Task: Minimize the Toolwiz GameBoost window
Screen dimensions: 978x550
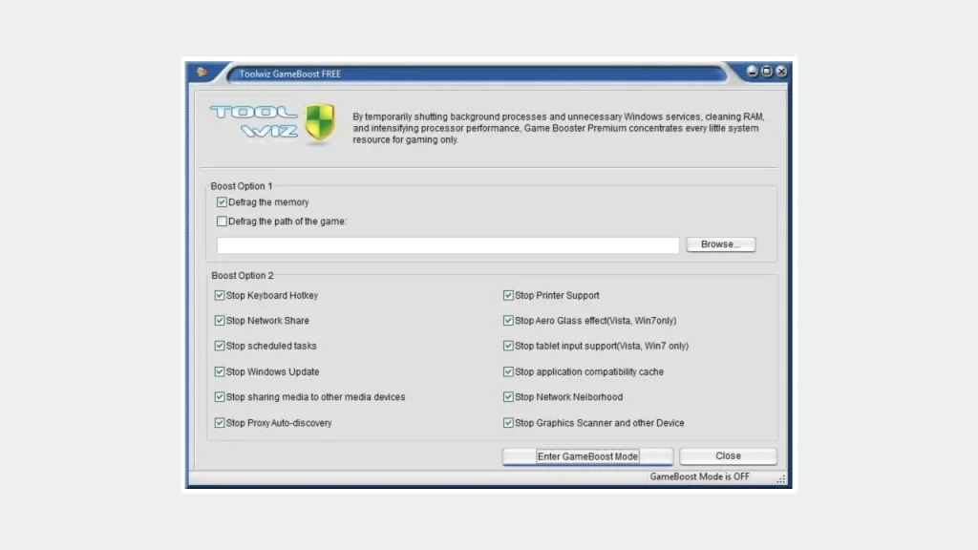Action: [x=753, y=71]
